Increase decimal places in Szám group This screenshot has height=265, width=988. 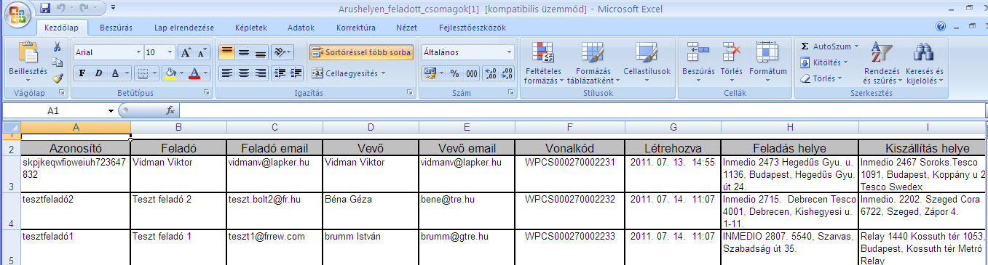point(490,73)
